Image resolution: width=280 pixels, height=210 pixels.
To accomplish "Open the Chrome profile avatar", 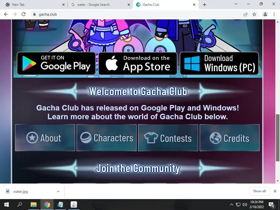I will coord(265,14).
